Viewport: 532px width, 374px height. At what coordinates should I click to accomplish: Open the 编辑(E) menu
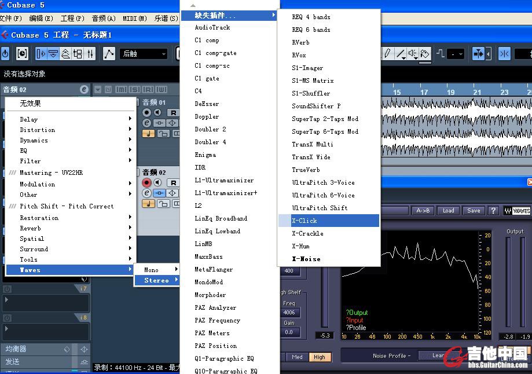[41, 19]
